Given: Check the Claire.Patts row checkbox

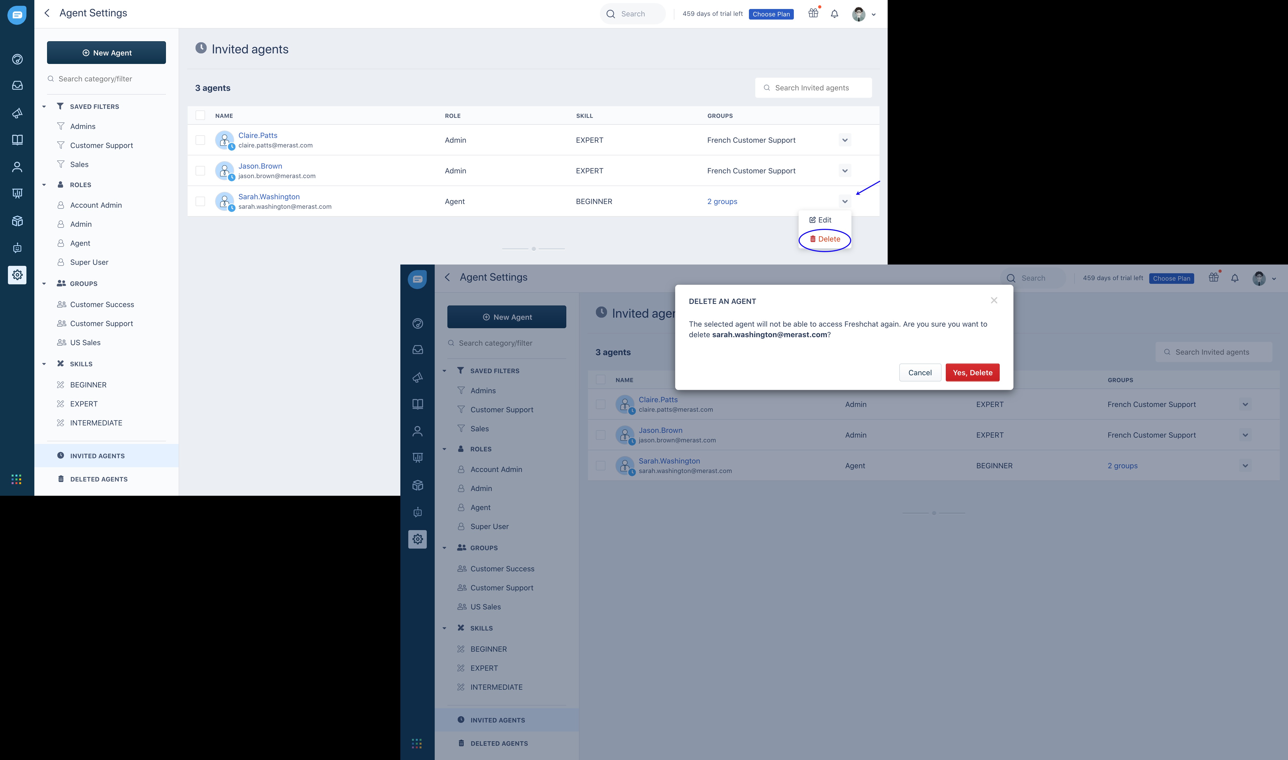Looking at the screenshot, I should (200, 140).
